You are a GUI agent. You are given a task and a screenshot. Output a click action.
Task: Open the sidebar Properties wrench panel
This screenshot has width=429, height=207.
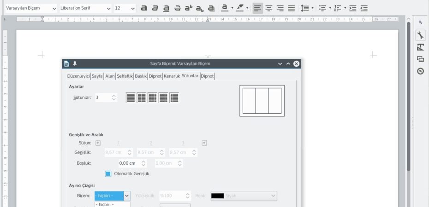pos(420,35)
